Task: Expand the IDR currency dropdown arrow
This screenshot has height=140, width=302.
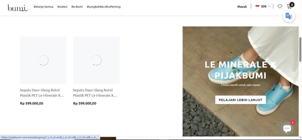Action: tap(269, 6)
